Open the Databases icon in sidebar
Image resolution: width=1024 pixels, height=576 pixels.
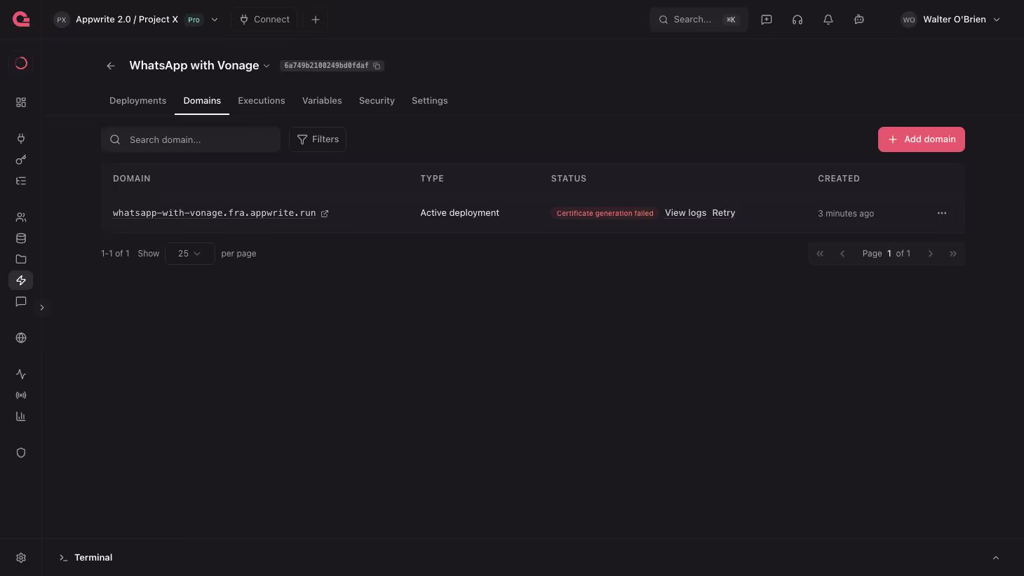[21, 238]
